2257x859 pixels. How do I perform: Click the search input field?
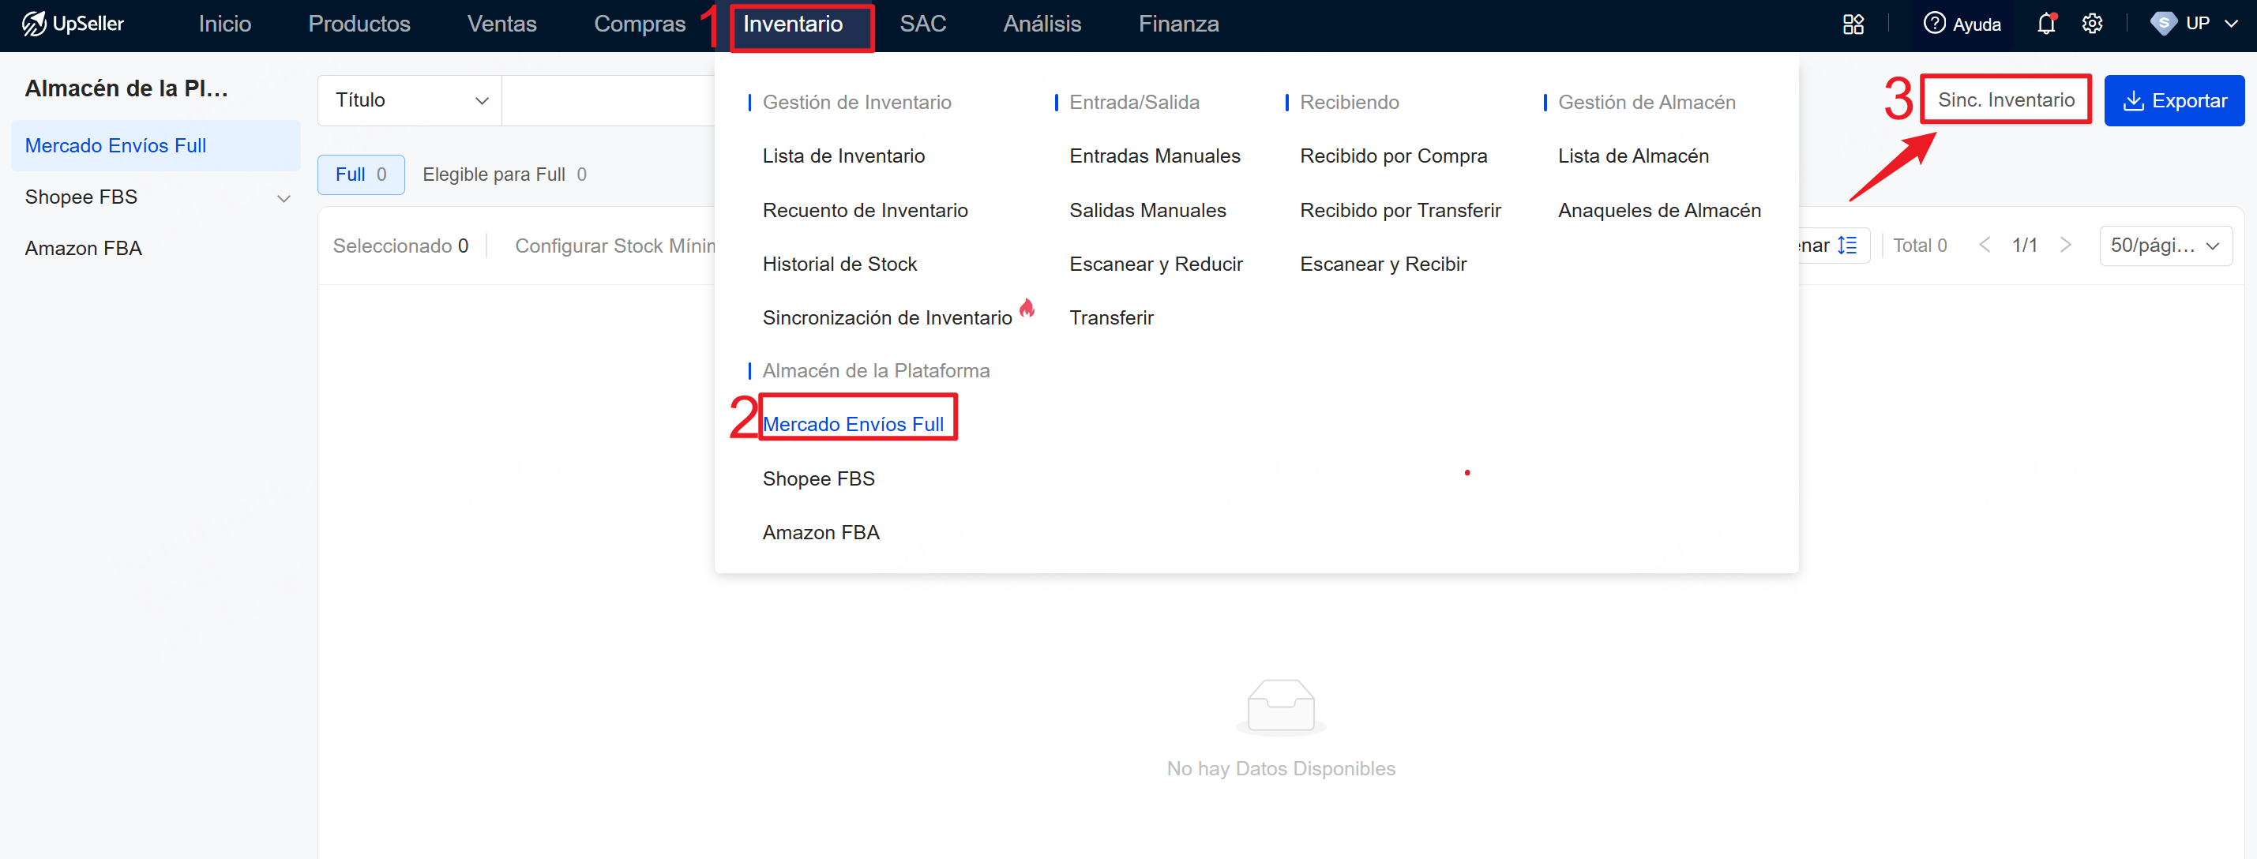pyautogui.click(x=609, y=99)
